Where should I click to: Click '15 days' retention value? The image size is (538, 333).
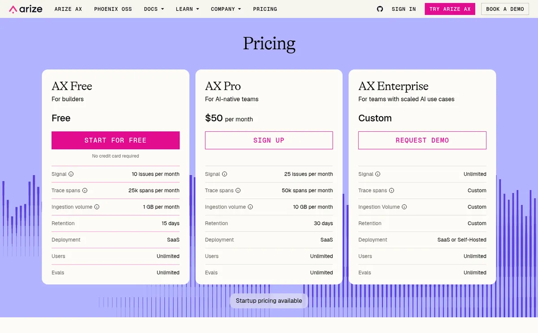pyautogui.click(x=171, y=223)
